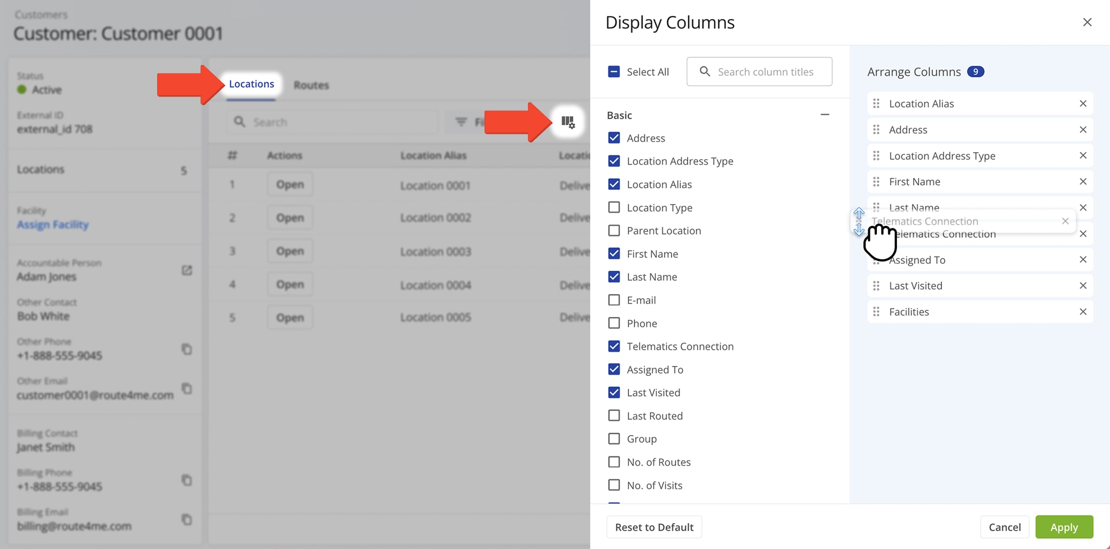Screen dimensions: 1110x549
Task: Click the drag handle beside Last Visited
Action: tap(876, 285)
